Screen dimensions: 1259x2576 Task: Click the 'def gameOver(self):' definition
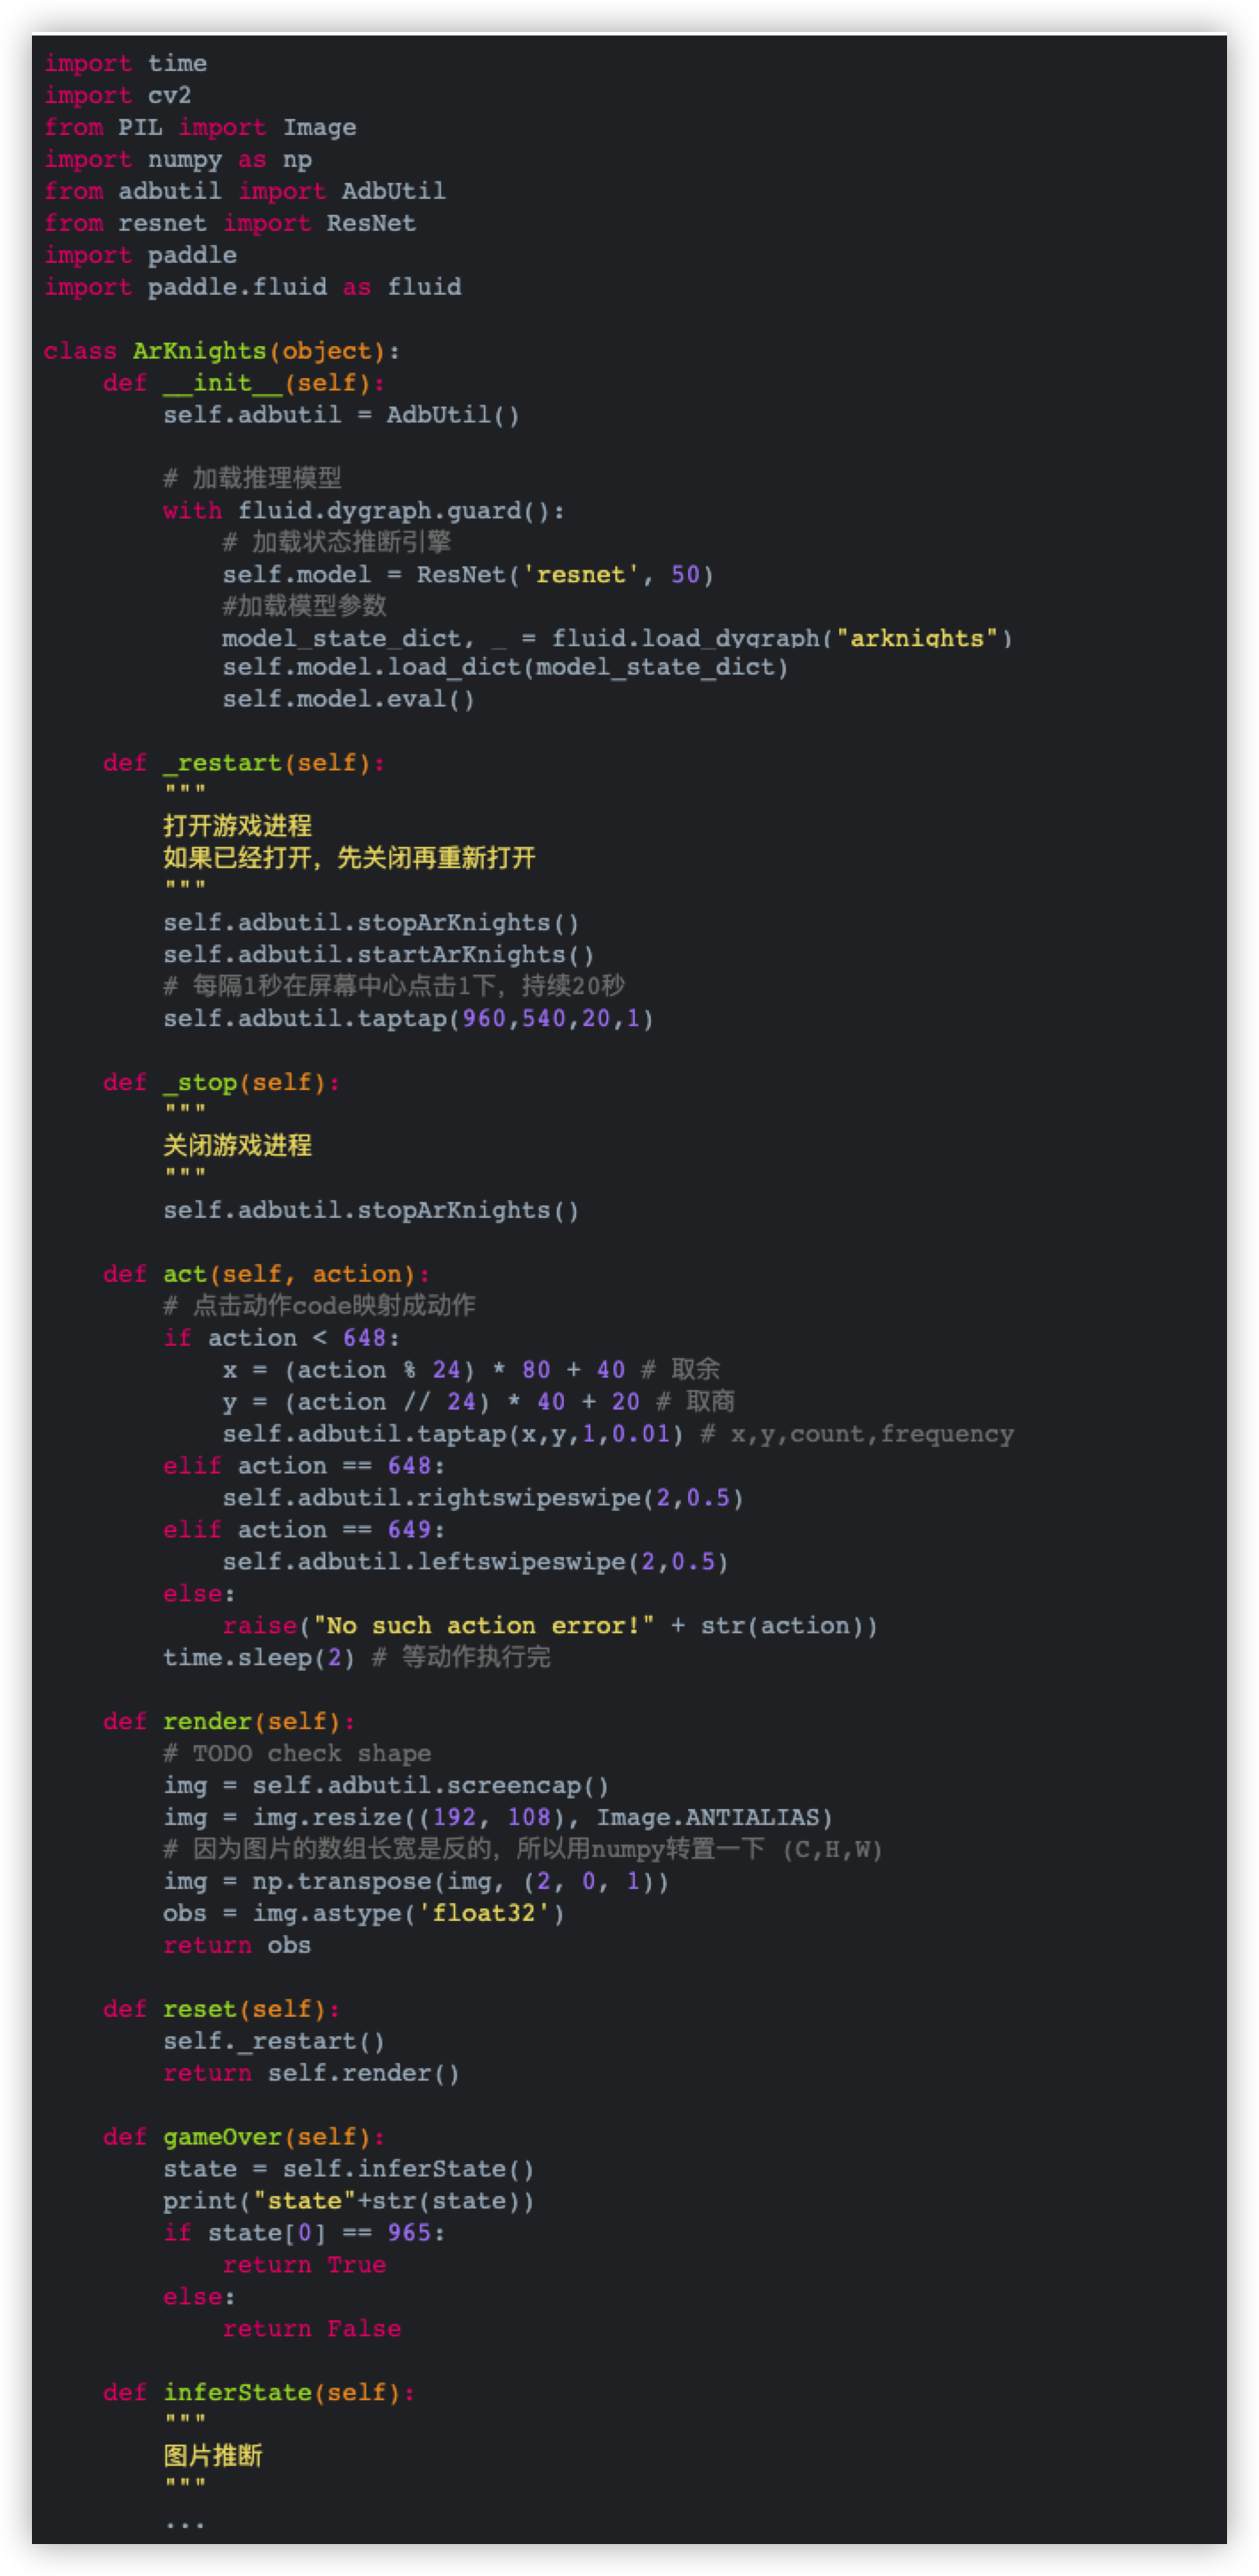click(244, 2139)
